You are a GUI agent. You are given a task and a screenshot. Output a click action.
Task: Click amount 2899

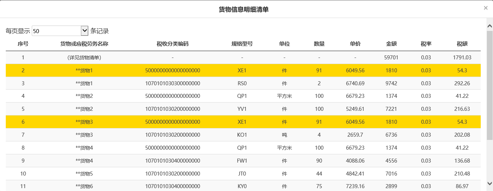[392, 186]
